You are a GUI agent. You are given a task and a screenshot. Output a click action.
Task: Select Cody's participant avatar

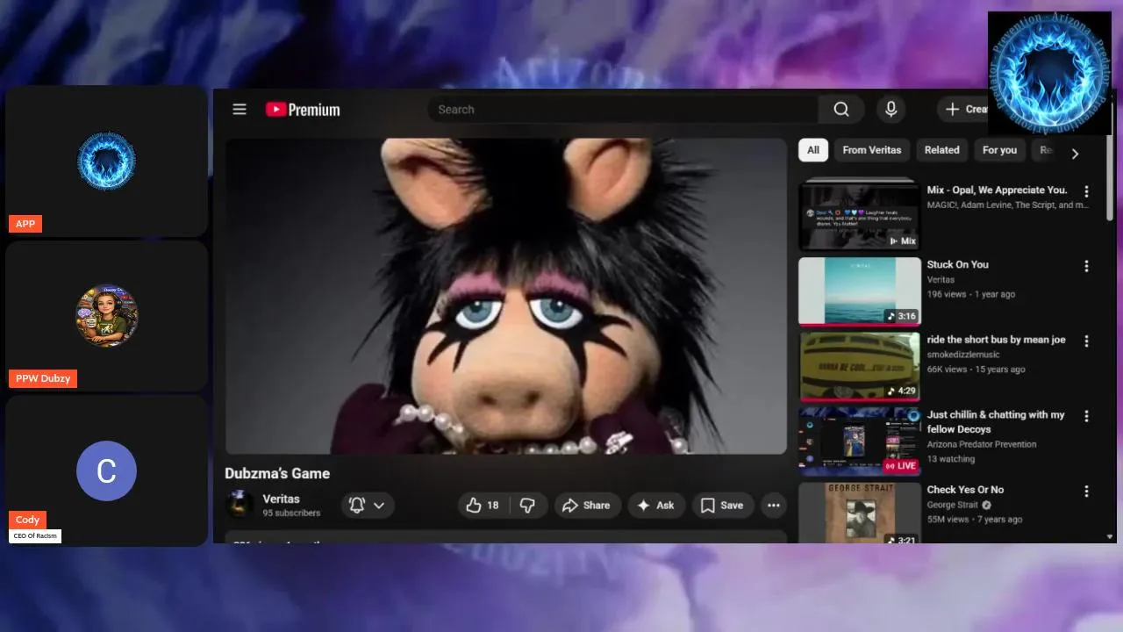[x=106, y=470]
